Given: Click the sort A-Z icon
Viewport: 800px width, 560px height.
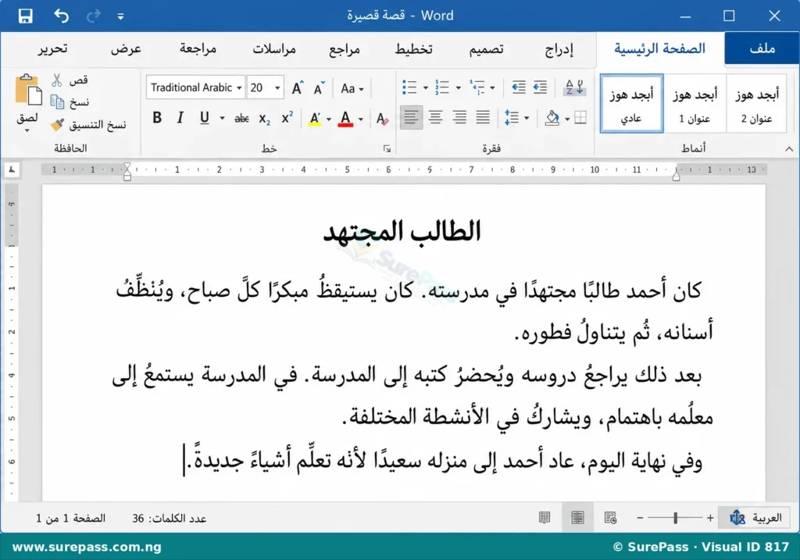Looking at the screenshot, I should (x=574, y=87).
